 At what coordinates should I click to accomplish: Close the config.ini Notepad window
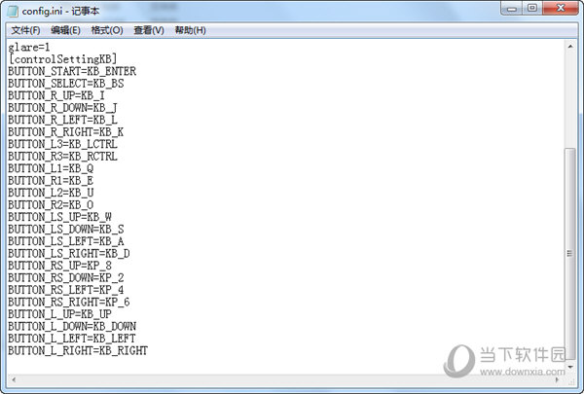click(x=561, y=8)
